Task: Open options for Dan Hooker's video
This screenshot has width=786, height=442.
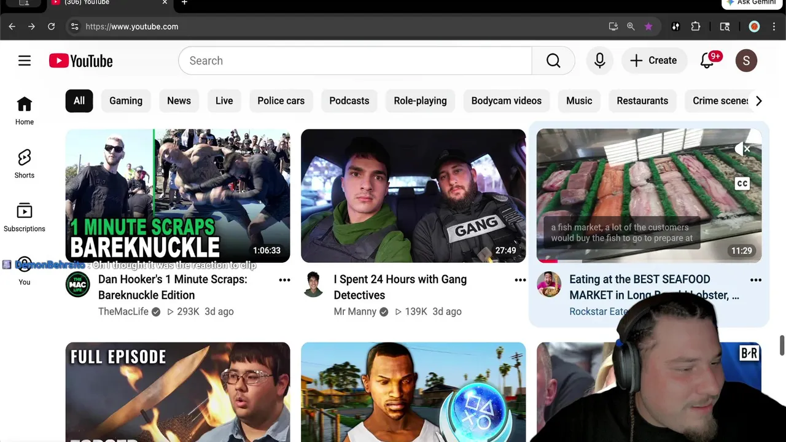Action: click(284, 280)
